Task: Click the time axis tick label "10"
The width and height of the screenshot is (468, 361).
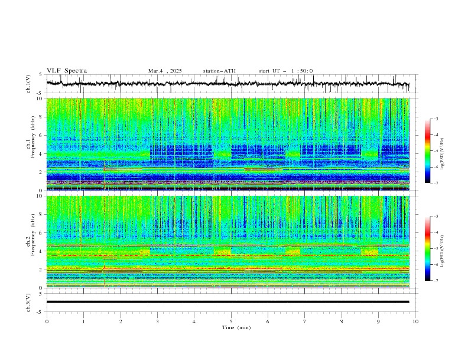Action: coord(415,321)
